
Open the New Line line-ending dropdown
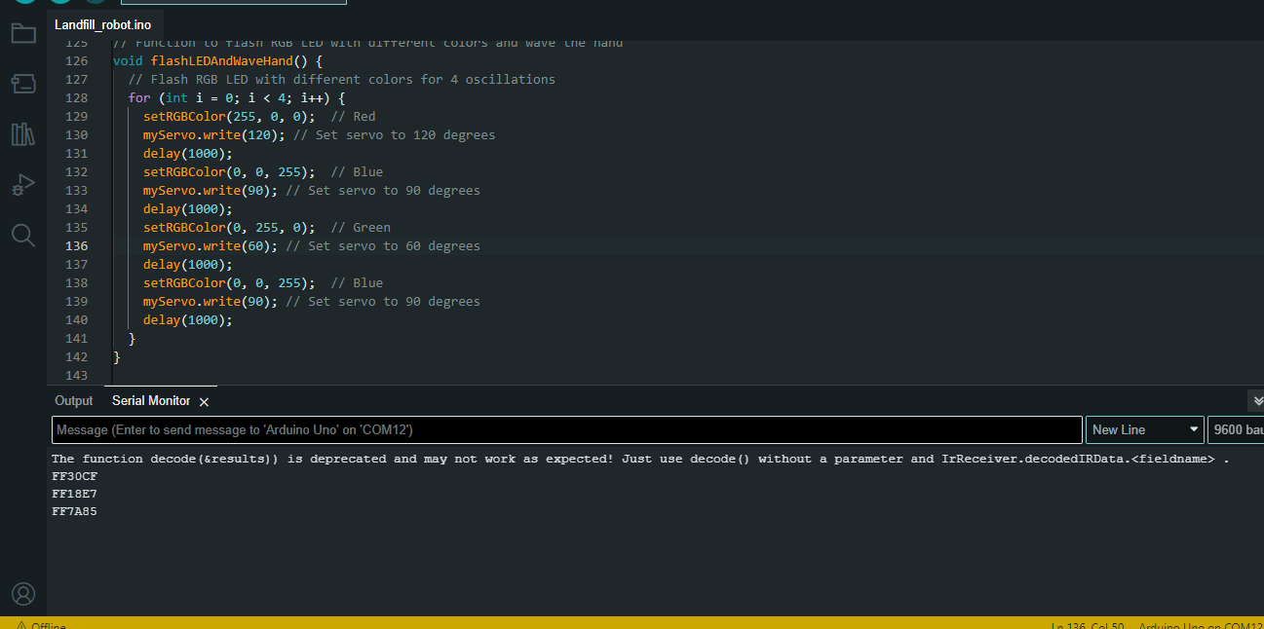1144,429
